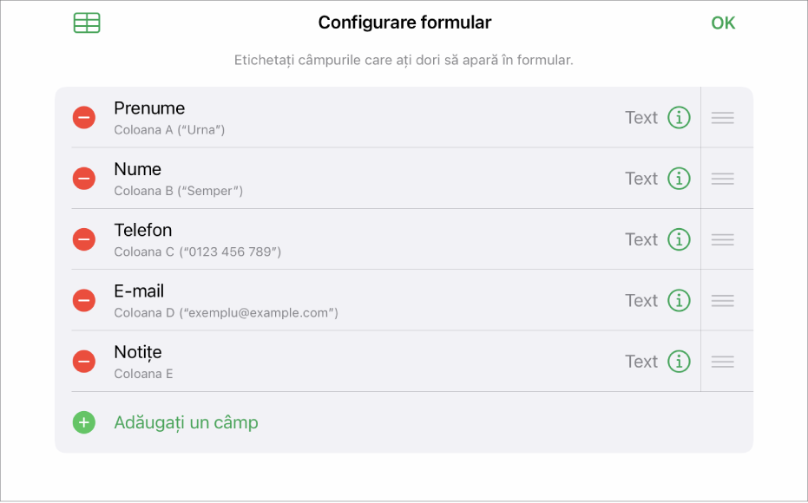
Task: Open info details for the Nume field
Action: [680, 178]
